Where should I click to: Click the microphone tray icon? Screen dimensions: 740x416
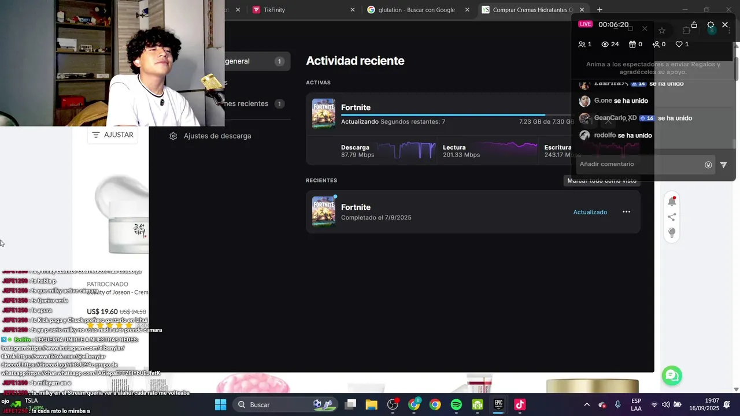618,404
